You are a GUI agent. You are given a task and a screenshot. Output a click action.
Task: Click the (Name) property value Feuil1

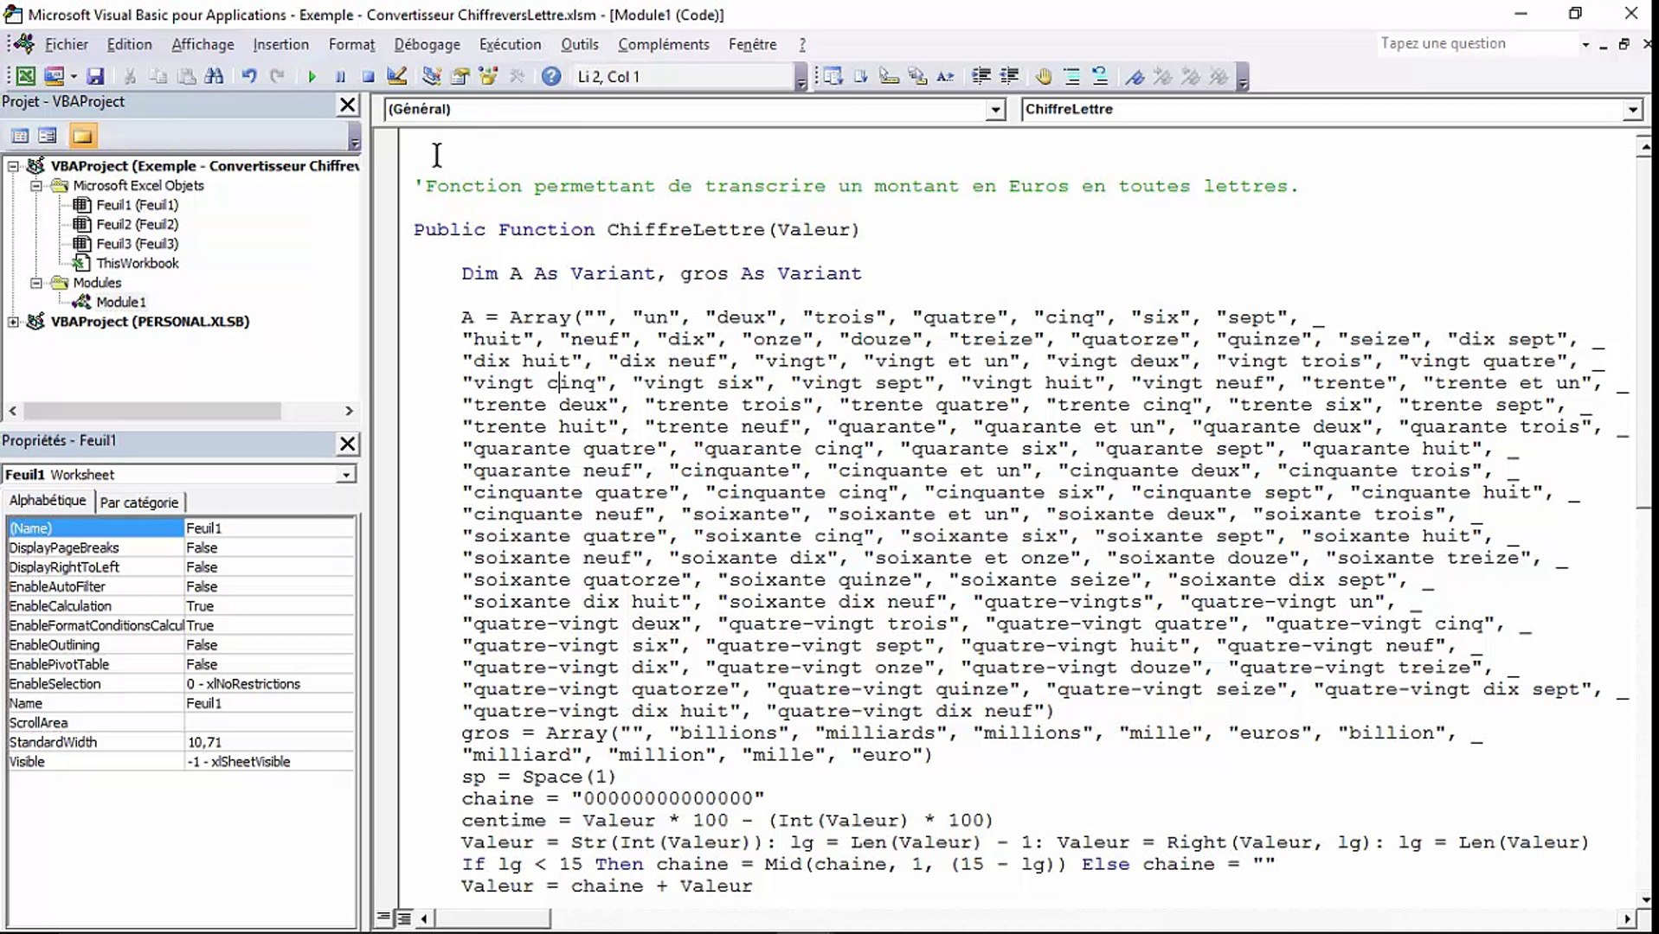coord(269,528)
